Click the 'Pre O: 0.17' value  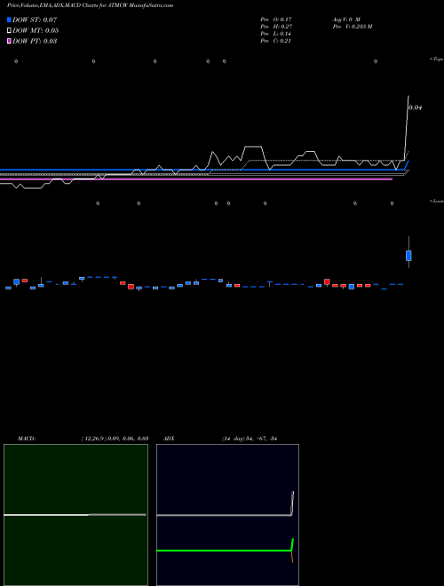pyautogui.click(x=276, y=19)
